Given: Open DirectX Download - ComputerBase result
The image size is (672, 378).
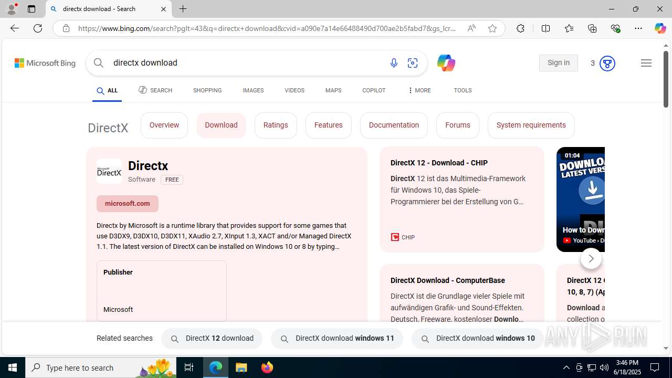Looking at the screenshot, I should click(x=448, y=281).
